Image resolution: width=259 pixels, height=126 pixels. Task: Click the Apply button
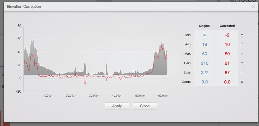[x=117, y=106]
